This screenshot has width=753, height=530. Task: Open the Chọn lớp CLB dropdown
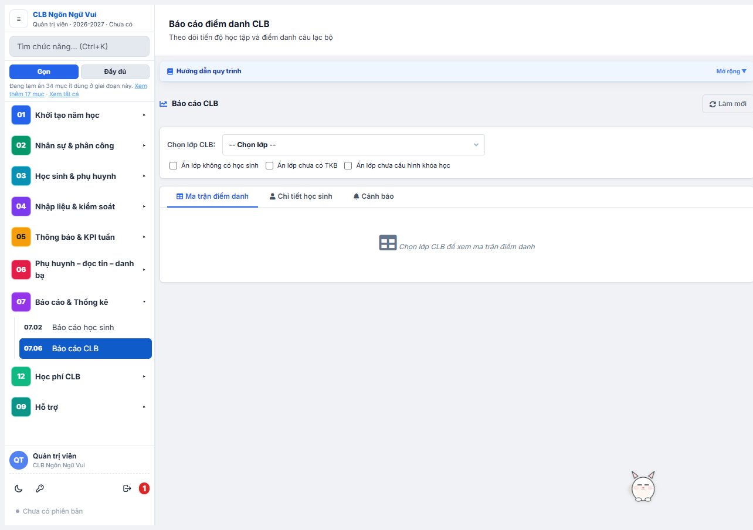354,145
